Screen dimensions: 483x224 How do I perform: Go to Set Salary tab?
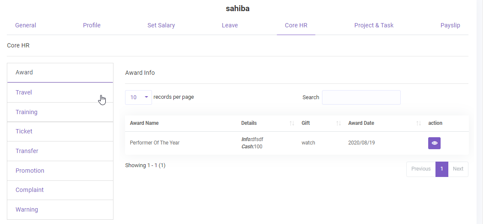[161, 25]
